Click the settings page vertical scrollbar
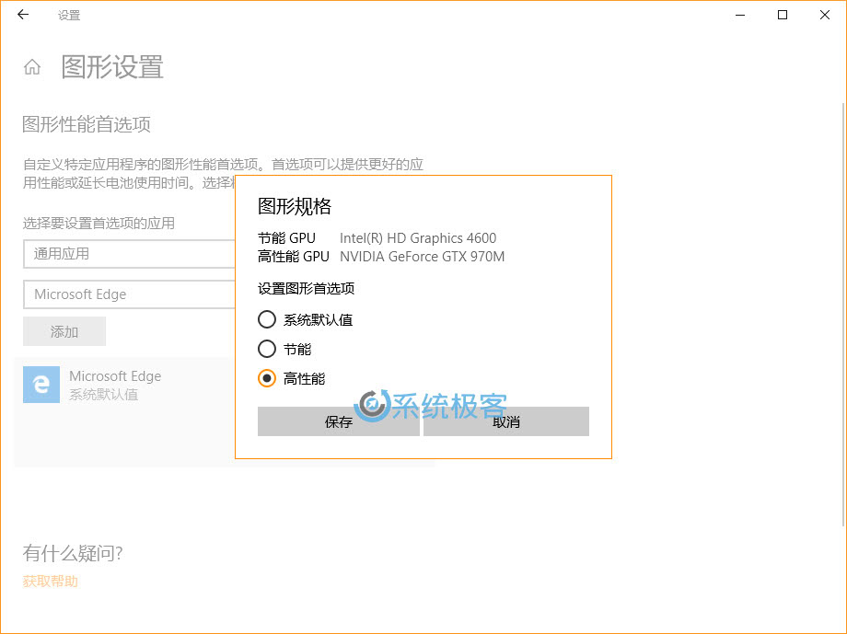The image size is (847, 634). pos(843,313)
